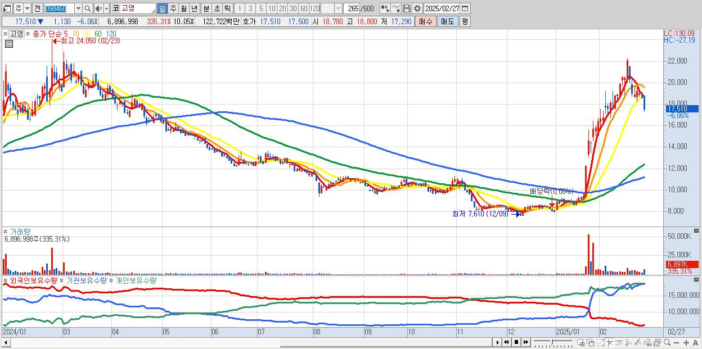Click the 전 button in toolbar
Image resolution: width=702 pixels, height=349 pixels.
coord(37,8)
